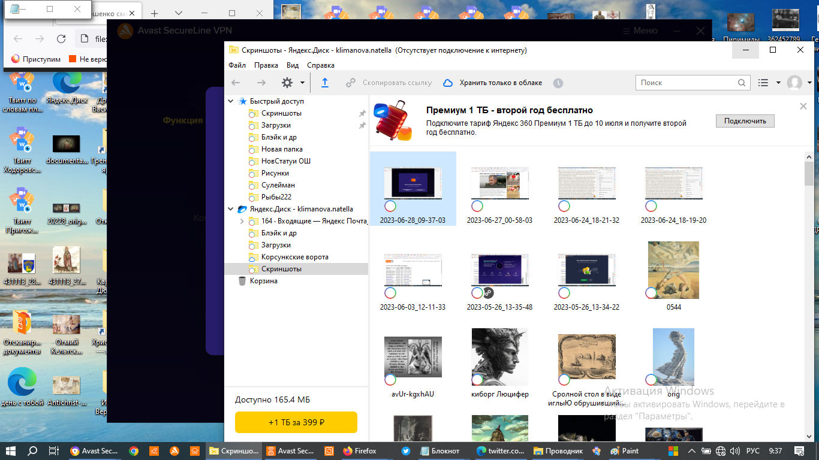Open the 'Файл' menu
The width and height of the screenshot is (819, 460).
(237, 65)
